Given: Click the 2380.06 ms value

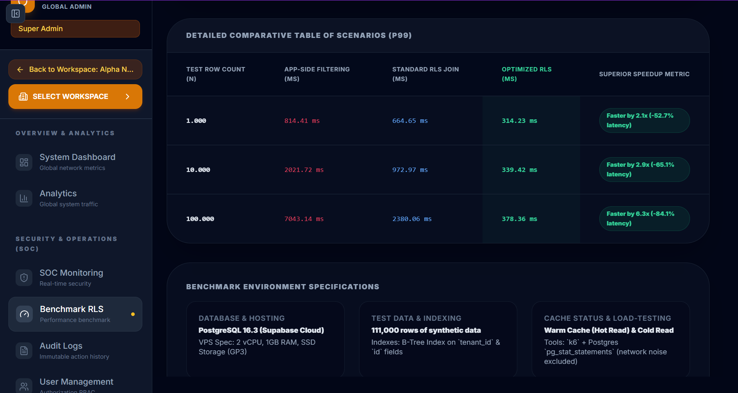Looking at the screenshot, I should point(412,219).
